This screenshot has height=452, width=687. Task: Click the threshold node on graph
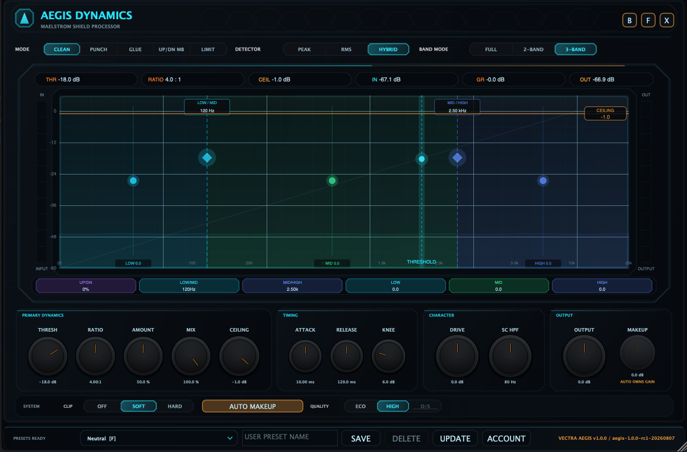point(422,159)
